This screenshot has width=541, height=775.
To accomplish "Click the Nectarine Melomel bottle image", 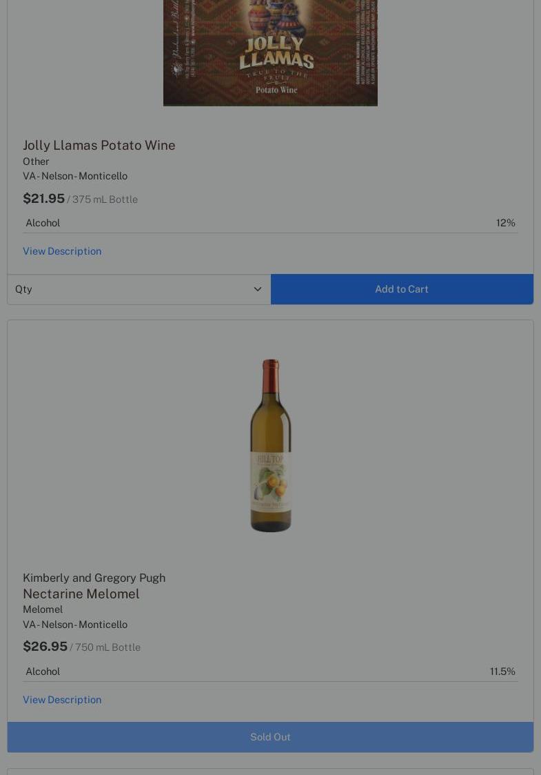I will click(270, 446).
